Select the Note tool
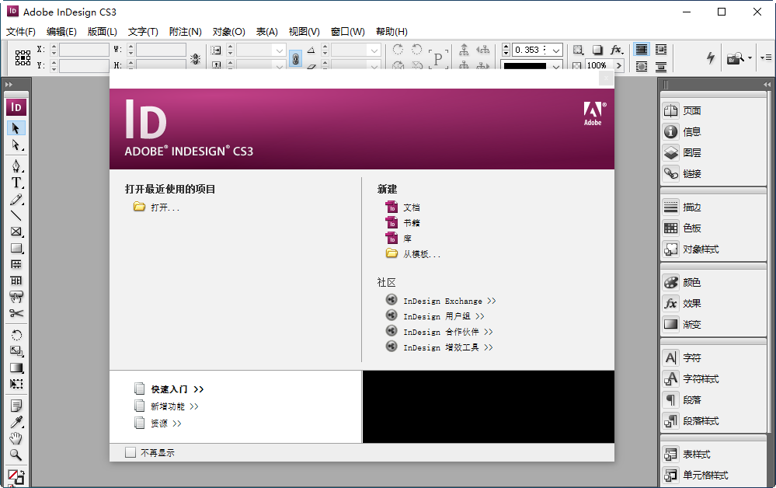The image size is (776, 488). click(16, 406)
